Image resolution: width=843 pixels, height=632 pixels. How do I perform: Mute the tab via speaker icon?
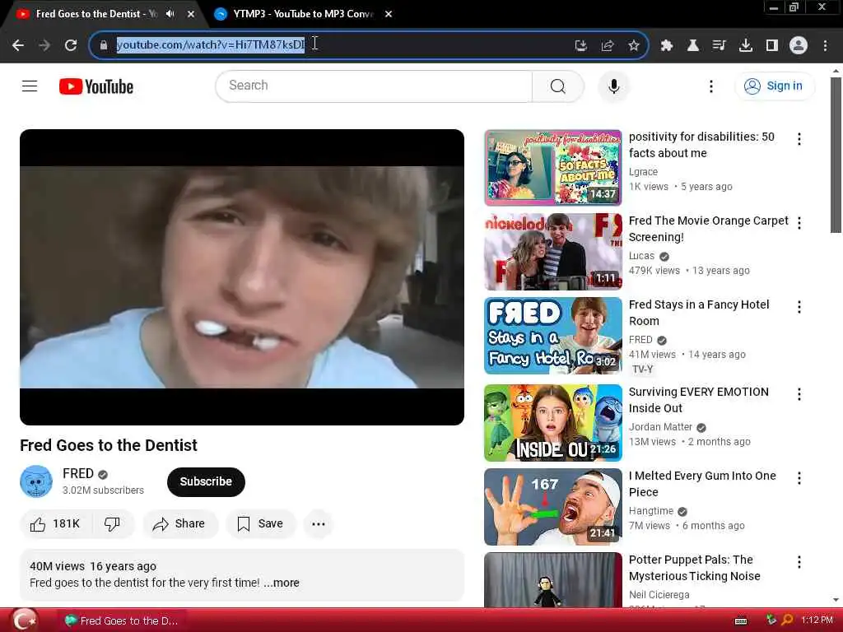(170, 14)
